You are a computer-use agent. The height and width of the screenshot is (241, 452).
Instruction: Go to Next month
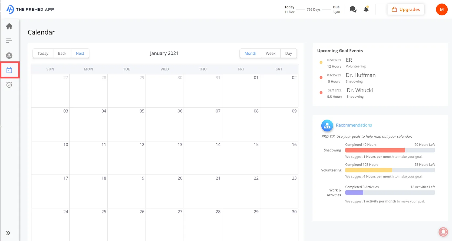(x=80, y=53)
